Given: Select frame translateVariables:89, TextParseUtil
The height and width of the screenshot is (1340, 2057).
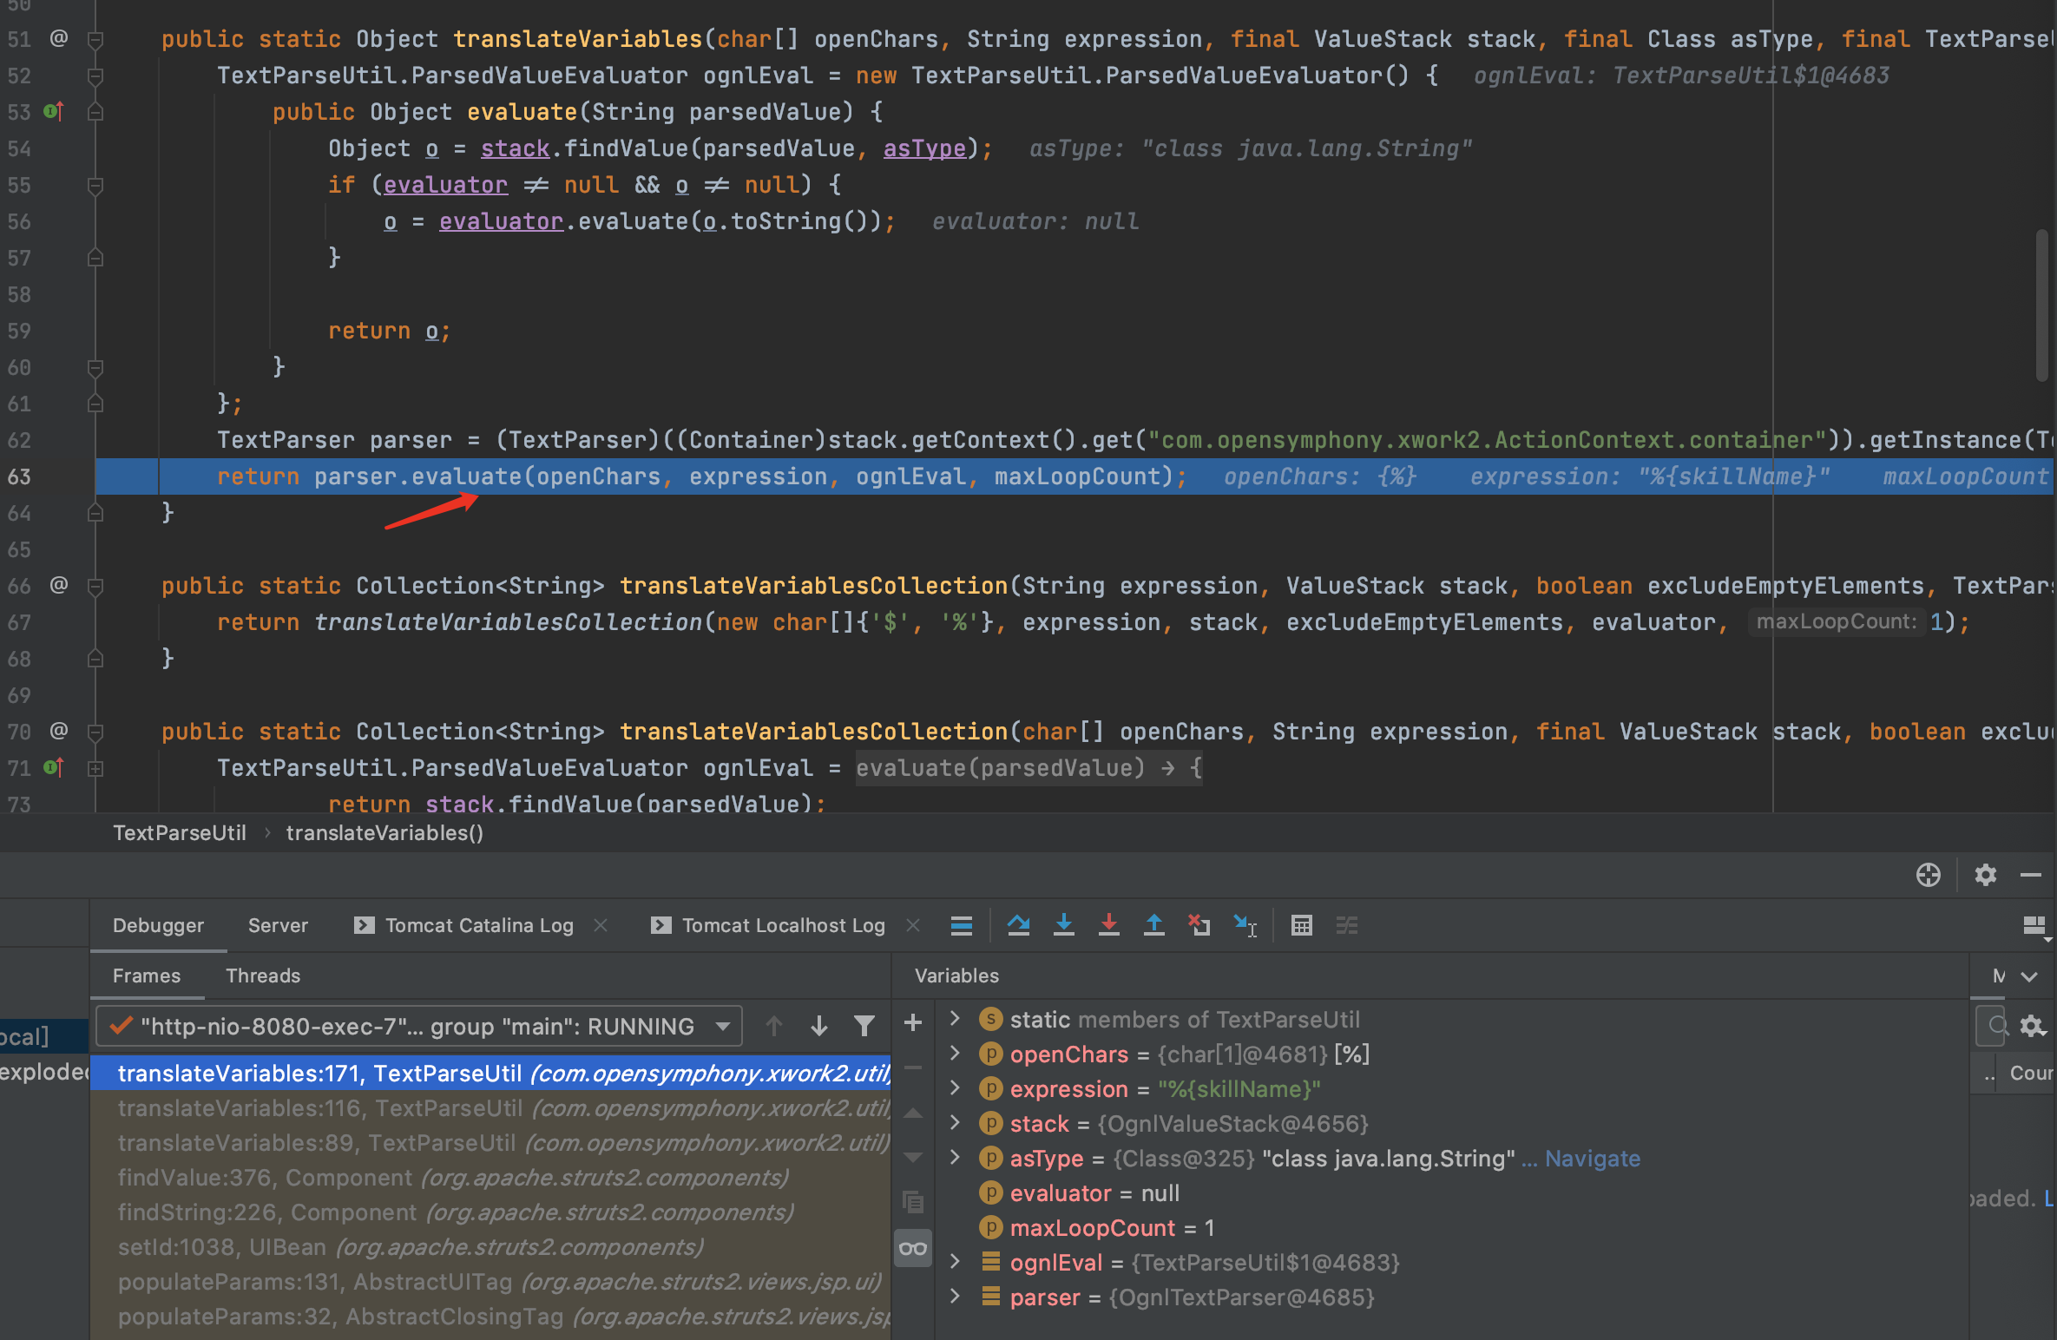Looking at the screenshot, I should 491,1143.
